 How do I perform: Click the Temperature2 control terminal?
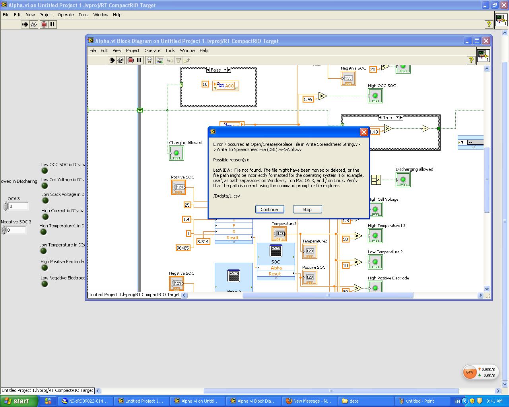[x=279, y=233]
